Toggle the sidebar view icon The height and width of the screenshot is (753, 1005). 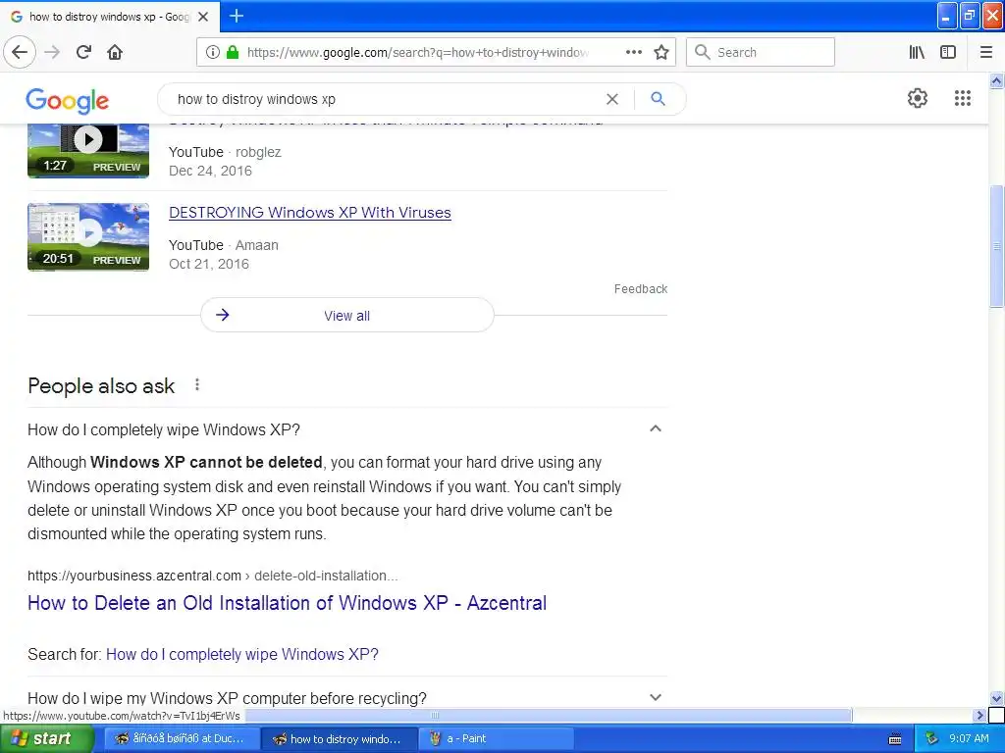click(948, 53)
